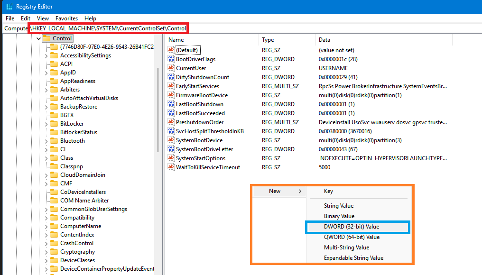Click the DirtyShutdownCount DWORD icon
Screen dimensions: 482x275
click(x=171, y=77)
